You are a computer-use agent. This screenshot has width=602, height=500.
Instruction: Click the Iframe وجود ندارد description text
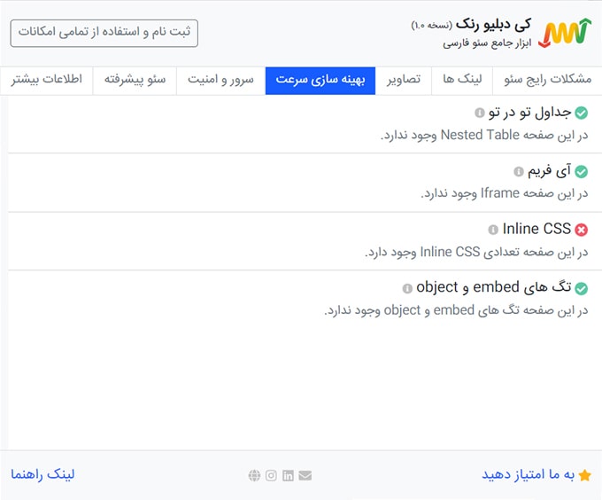(504, 193)
